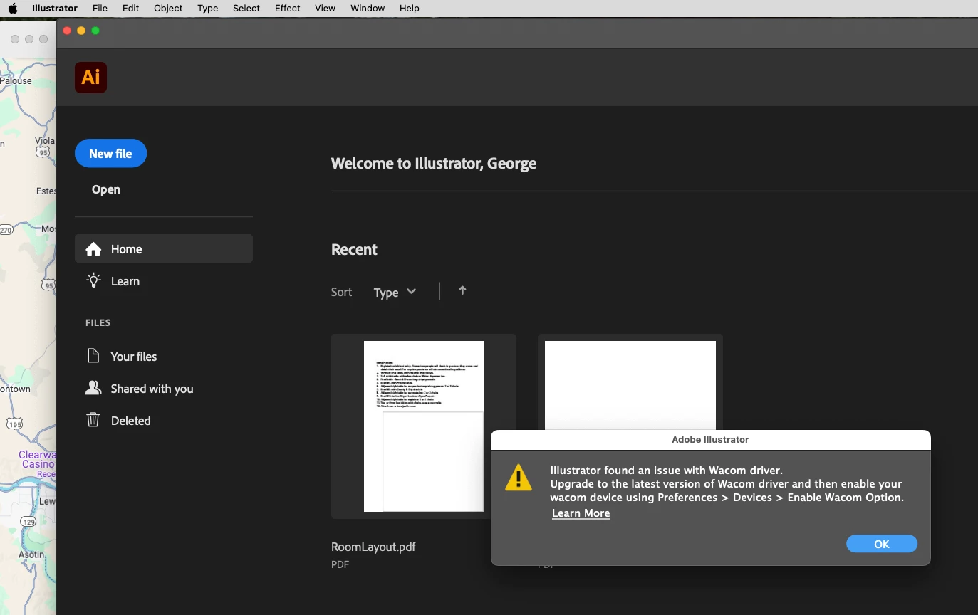
Task: Open the Effect menu
Action: click(288, 9)
